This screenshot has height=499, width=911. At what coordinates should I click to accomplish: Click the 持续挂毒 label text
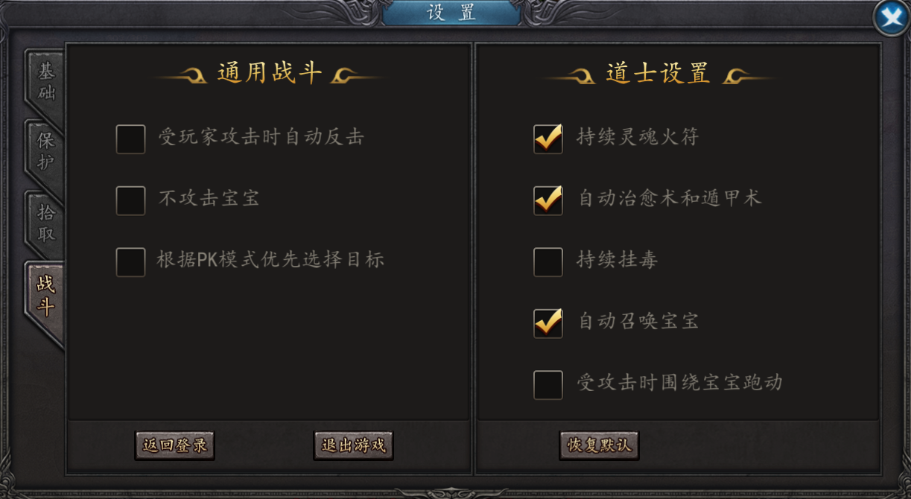point(617,261)
